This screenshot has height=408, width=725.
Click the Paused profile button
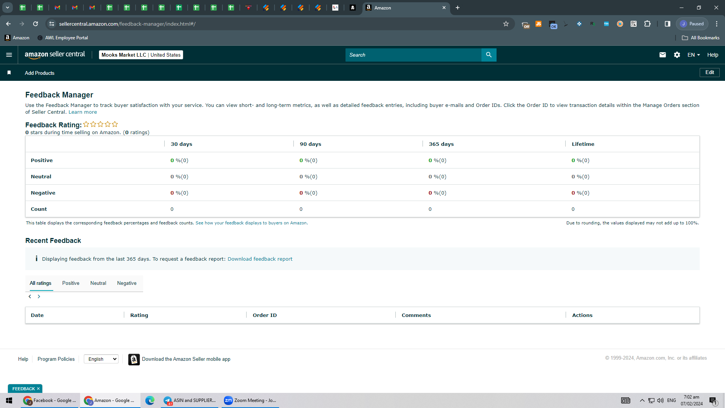[692, 24]
